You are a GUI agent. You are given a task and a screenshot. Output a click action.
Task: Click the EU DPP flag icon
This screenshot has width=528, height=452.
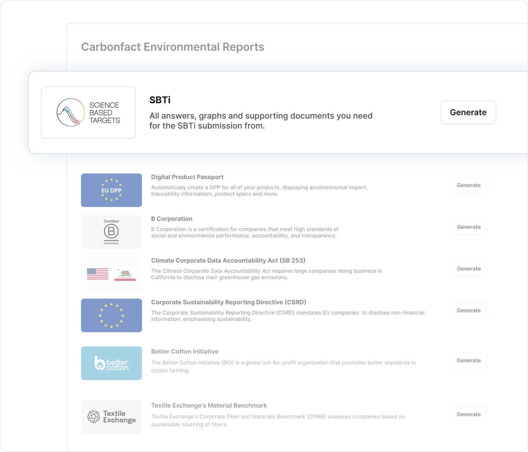coord(111,190)
